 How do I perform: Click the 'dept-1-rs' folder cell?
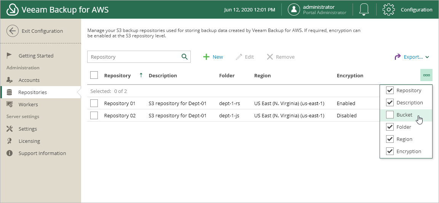click(229, 103)
